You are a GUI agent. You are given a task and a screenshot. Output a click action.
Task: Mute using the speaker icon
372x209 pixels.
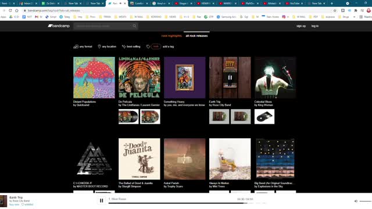coord(356,201)
